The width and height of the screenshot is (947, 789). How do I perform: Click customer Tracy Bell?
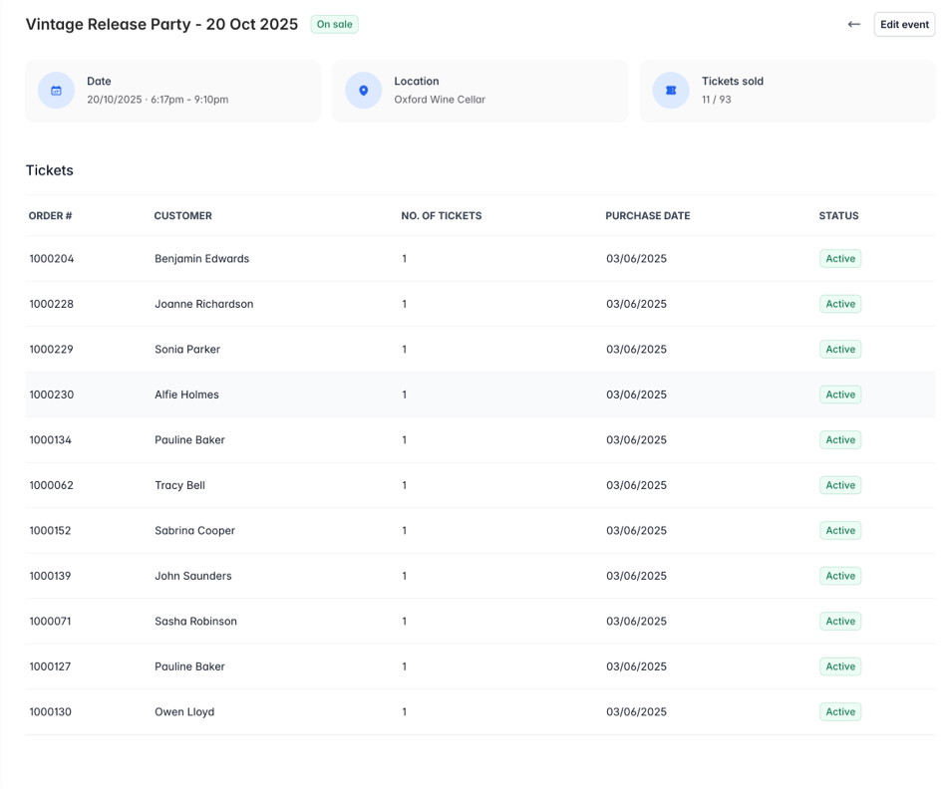(x=180, y=485)
